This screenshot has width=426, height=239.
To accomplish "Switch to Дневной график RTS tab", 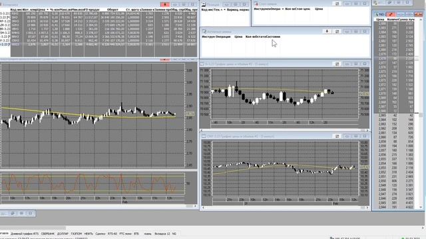I will [x=25, y=234].
